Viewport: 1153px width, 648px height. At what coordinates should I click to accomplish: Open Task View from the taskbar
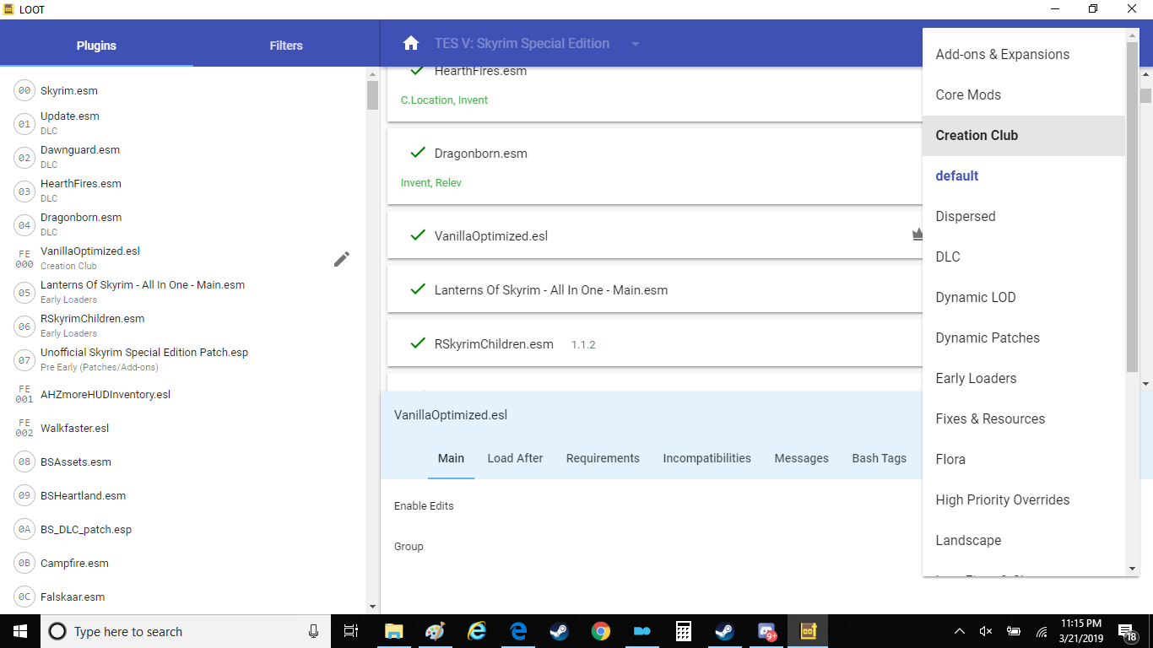click(x=351, y=631)
